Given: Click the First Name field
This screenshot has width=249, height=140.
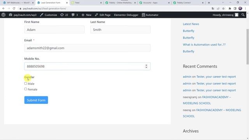Looking at the screenshot, I should pyautogui.click(x=54, y=30).
